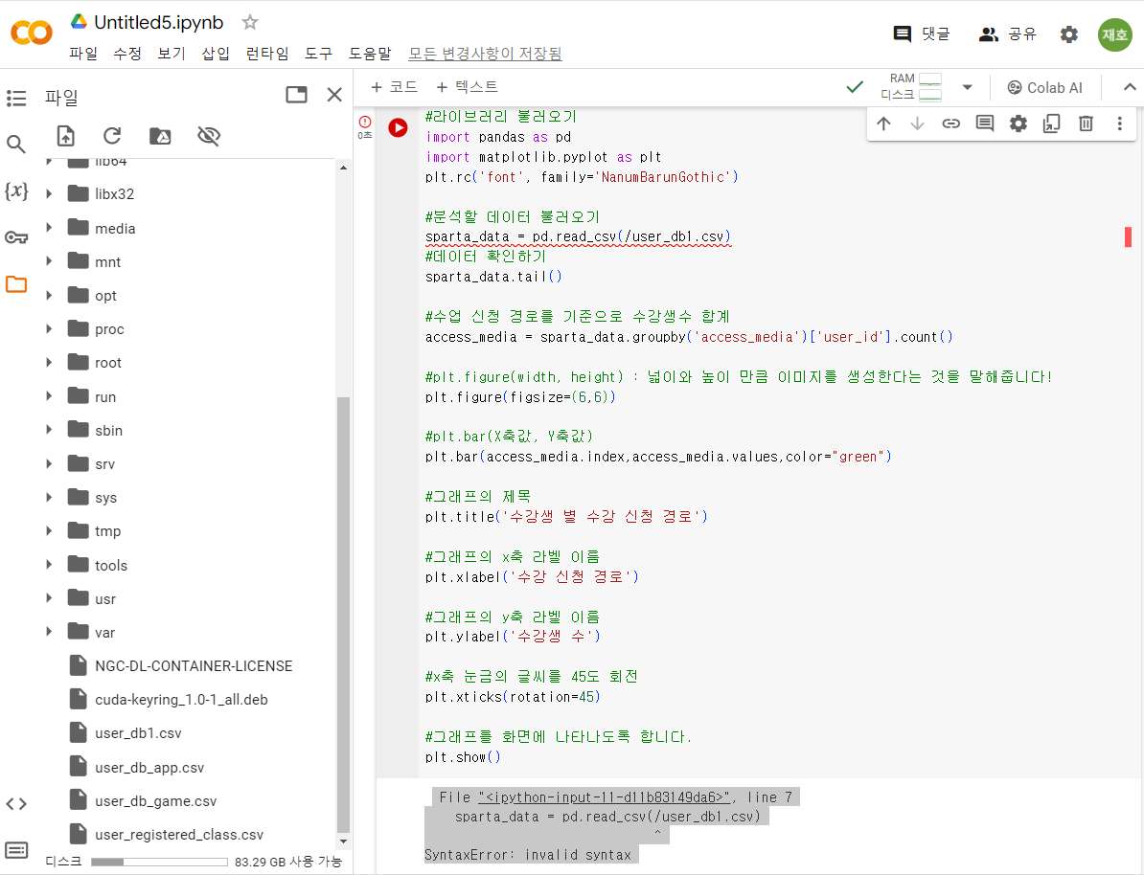Viewport: 1144px width, 875px height.
Task: Upload a file to session storage
Action: coord(66,136)
